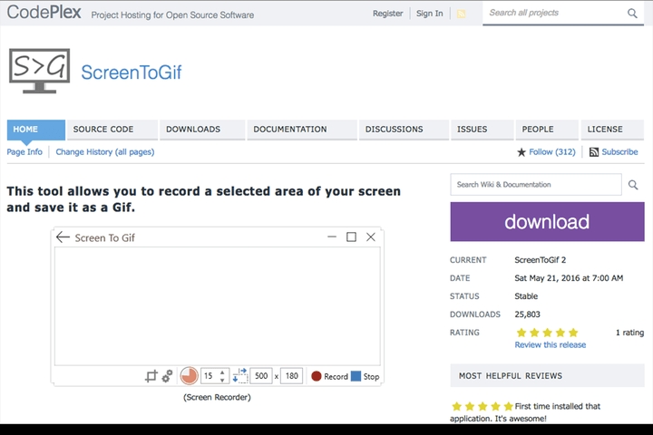Click the (Screen Recorder) caption
The image size is (653, 435).
217,397
